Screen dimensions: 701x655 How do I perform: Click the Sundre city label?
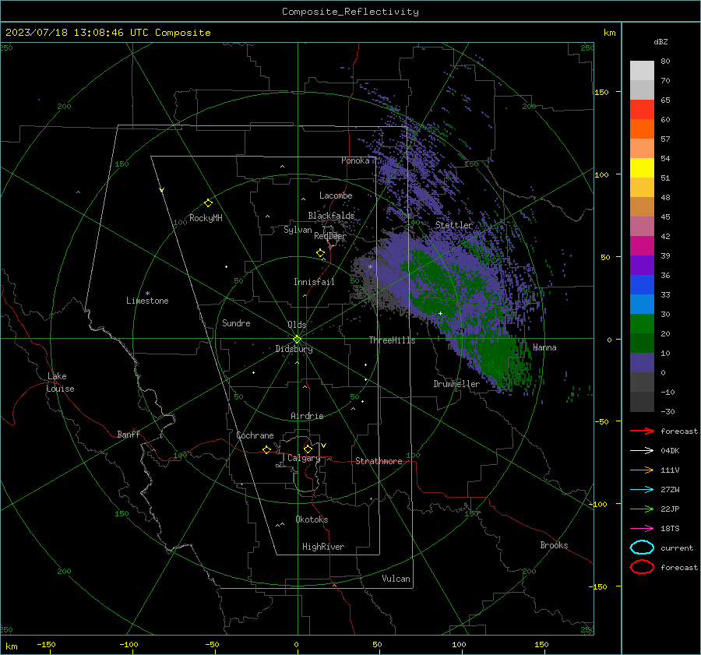pyautogui.click(x=236, y=322)
